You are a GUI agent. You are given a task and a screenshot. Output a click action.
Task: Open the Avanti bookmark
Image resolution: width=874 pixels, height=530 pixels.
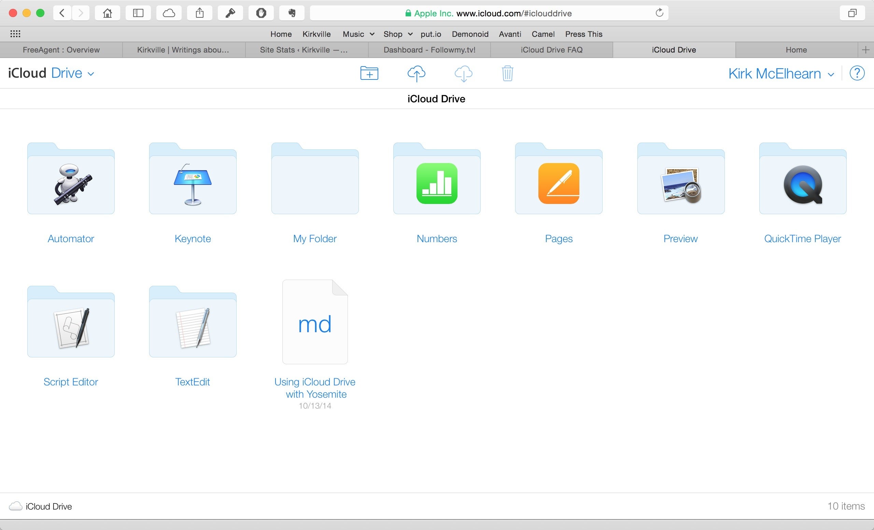(x=510, y=34)
